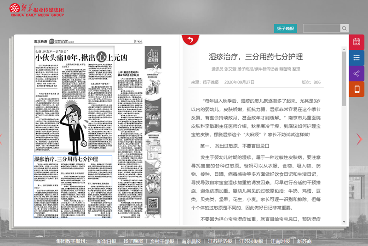This screenshot has width=368, height=246.
Task: Click the 集团数字报刊 footer label
Action: pos(72,241)
